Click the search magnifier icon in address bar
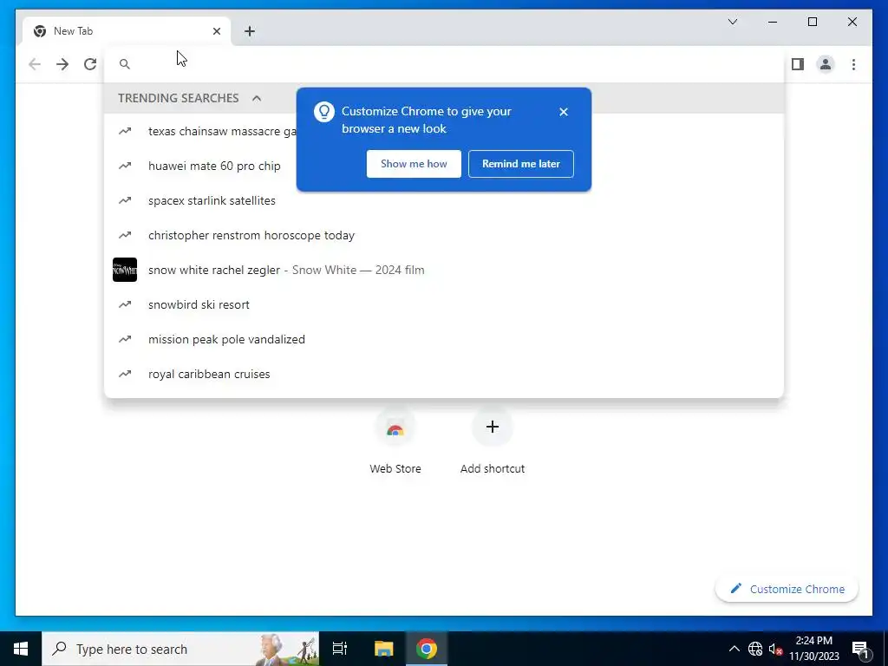This screenshot has height=666, width=888. point(125,64)
